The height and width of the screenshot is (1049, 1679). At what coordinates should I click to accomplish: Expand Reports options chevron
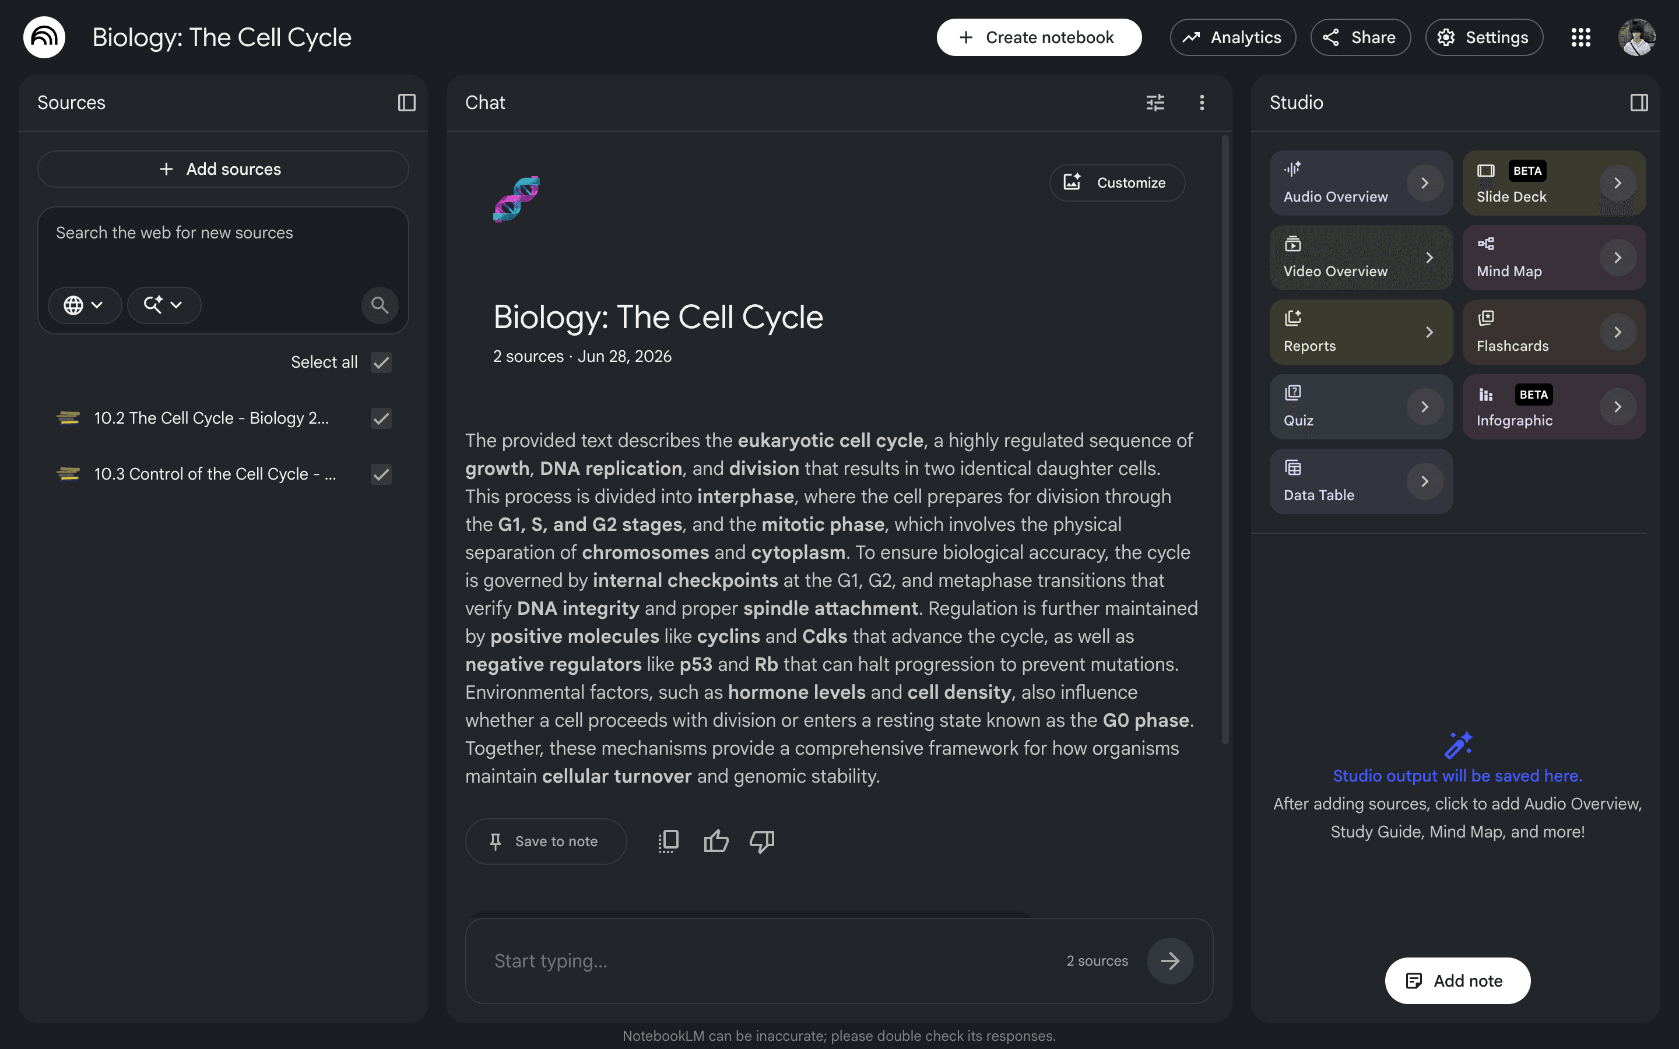pos(1429,332)
